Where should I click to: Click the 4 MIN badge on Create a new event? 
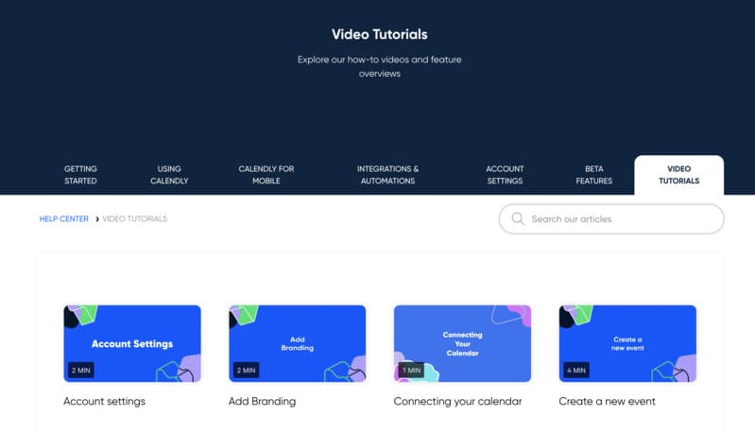tap(576, 370)
